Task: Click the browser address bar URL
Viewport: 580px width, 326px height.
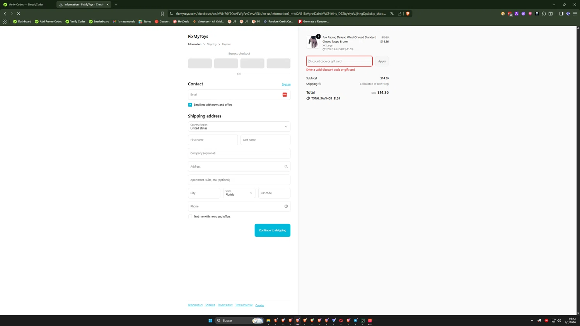Action: click(281, 14)
